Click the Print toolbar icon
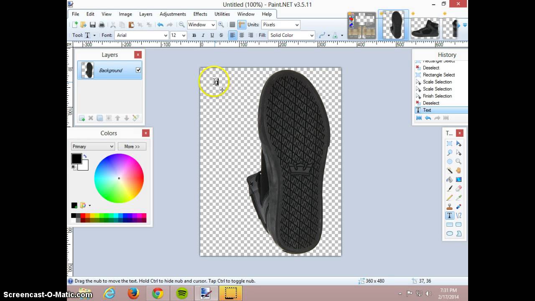The height and width of the screenshot is (301, 535). [102, 25]
